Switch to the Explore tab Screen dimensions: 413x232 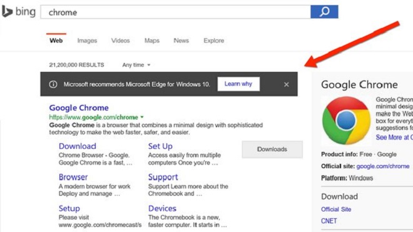pyautogui.click(x=214, y=41)
